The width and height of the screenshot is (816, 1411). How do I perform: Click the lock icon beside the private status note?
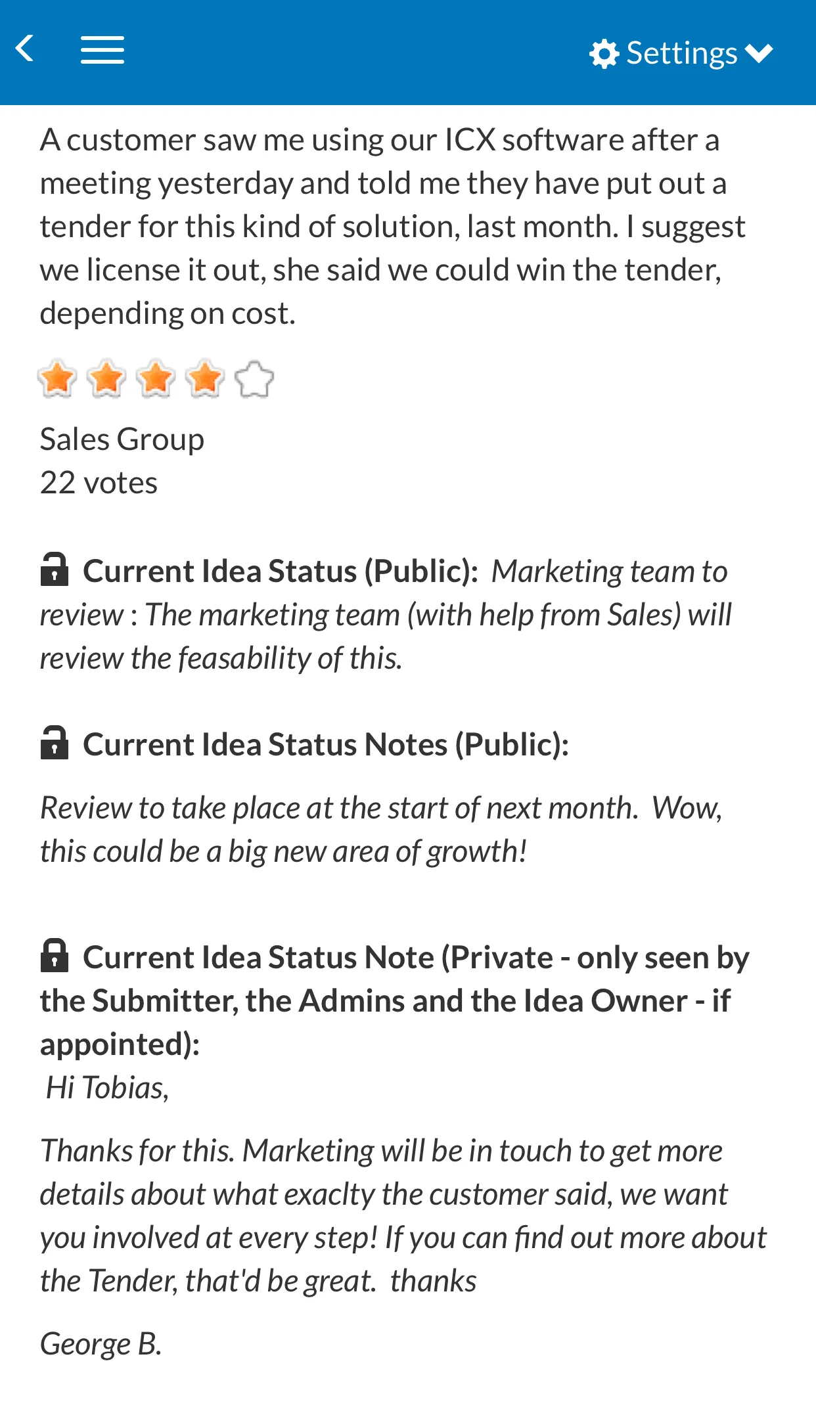coord(55,957)
